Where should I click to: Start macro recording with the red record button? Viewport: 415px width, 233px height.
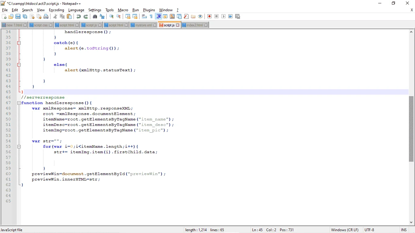pos(210,16)
